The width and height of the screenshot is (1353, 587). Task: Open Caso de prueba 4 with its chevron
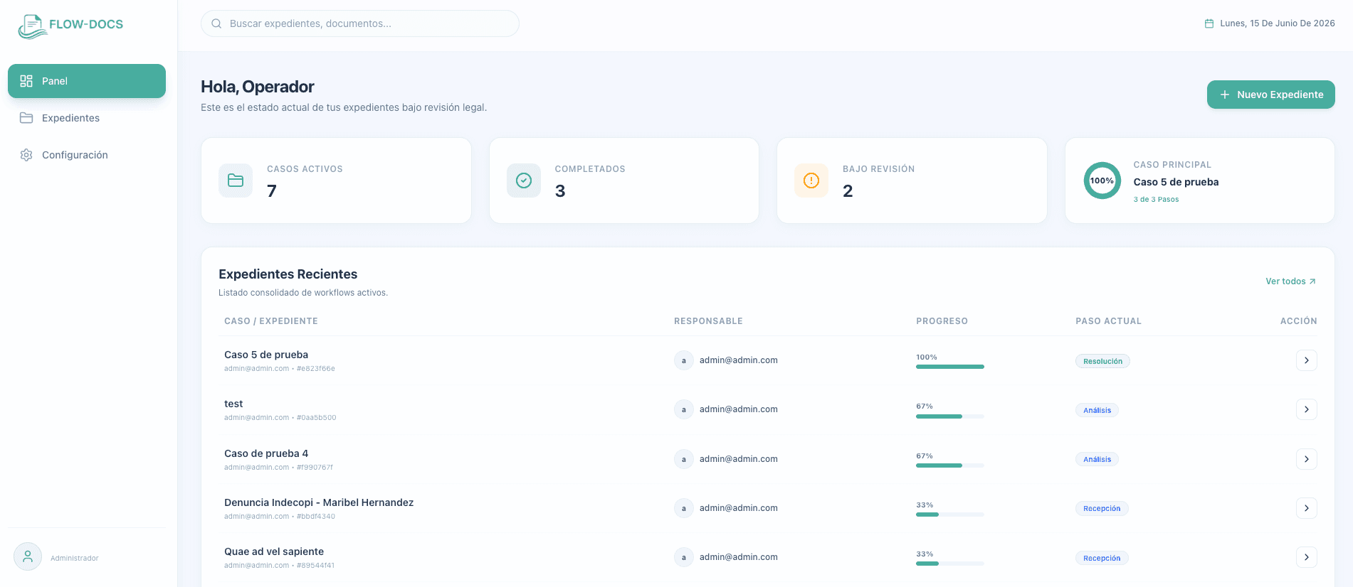[1306, 459]
